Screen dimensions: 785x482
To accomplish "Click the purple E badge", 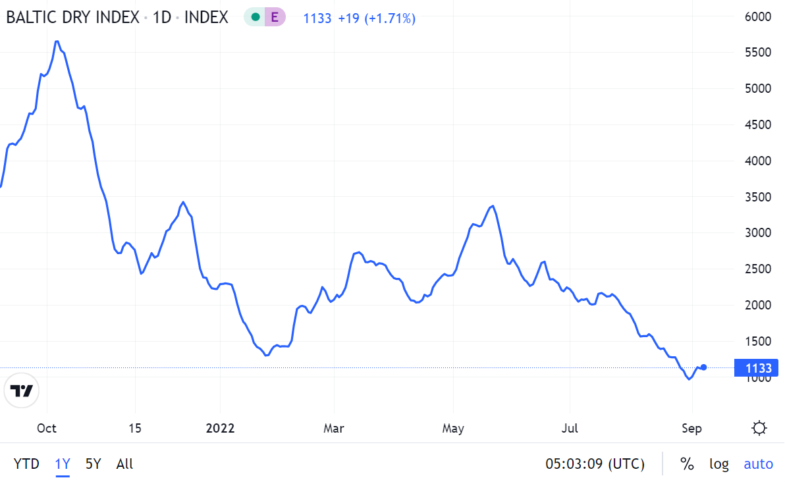I will (275, 18).
